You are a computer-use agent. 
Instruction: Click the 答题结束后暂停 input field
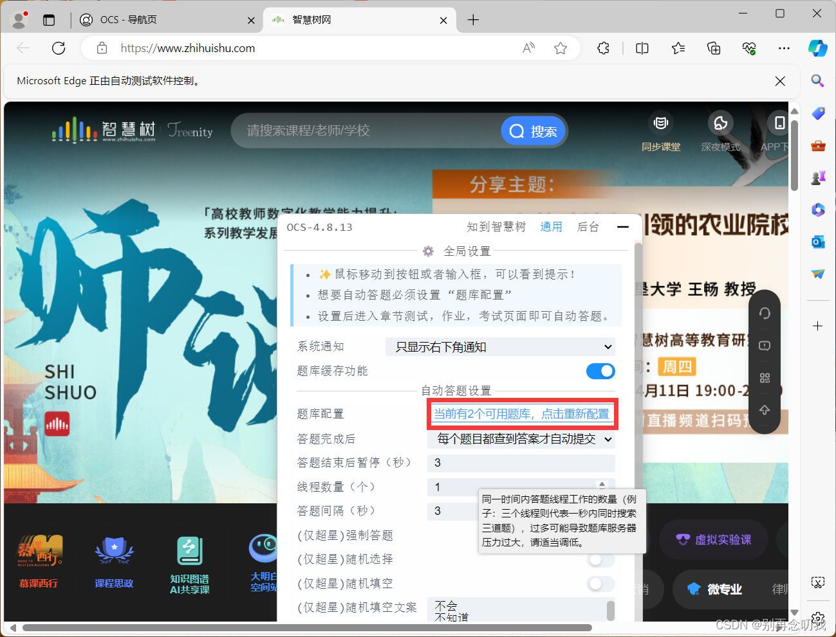click(x=521, y=463)
